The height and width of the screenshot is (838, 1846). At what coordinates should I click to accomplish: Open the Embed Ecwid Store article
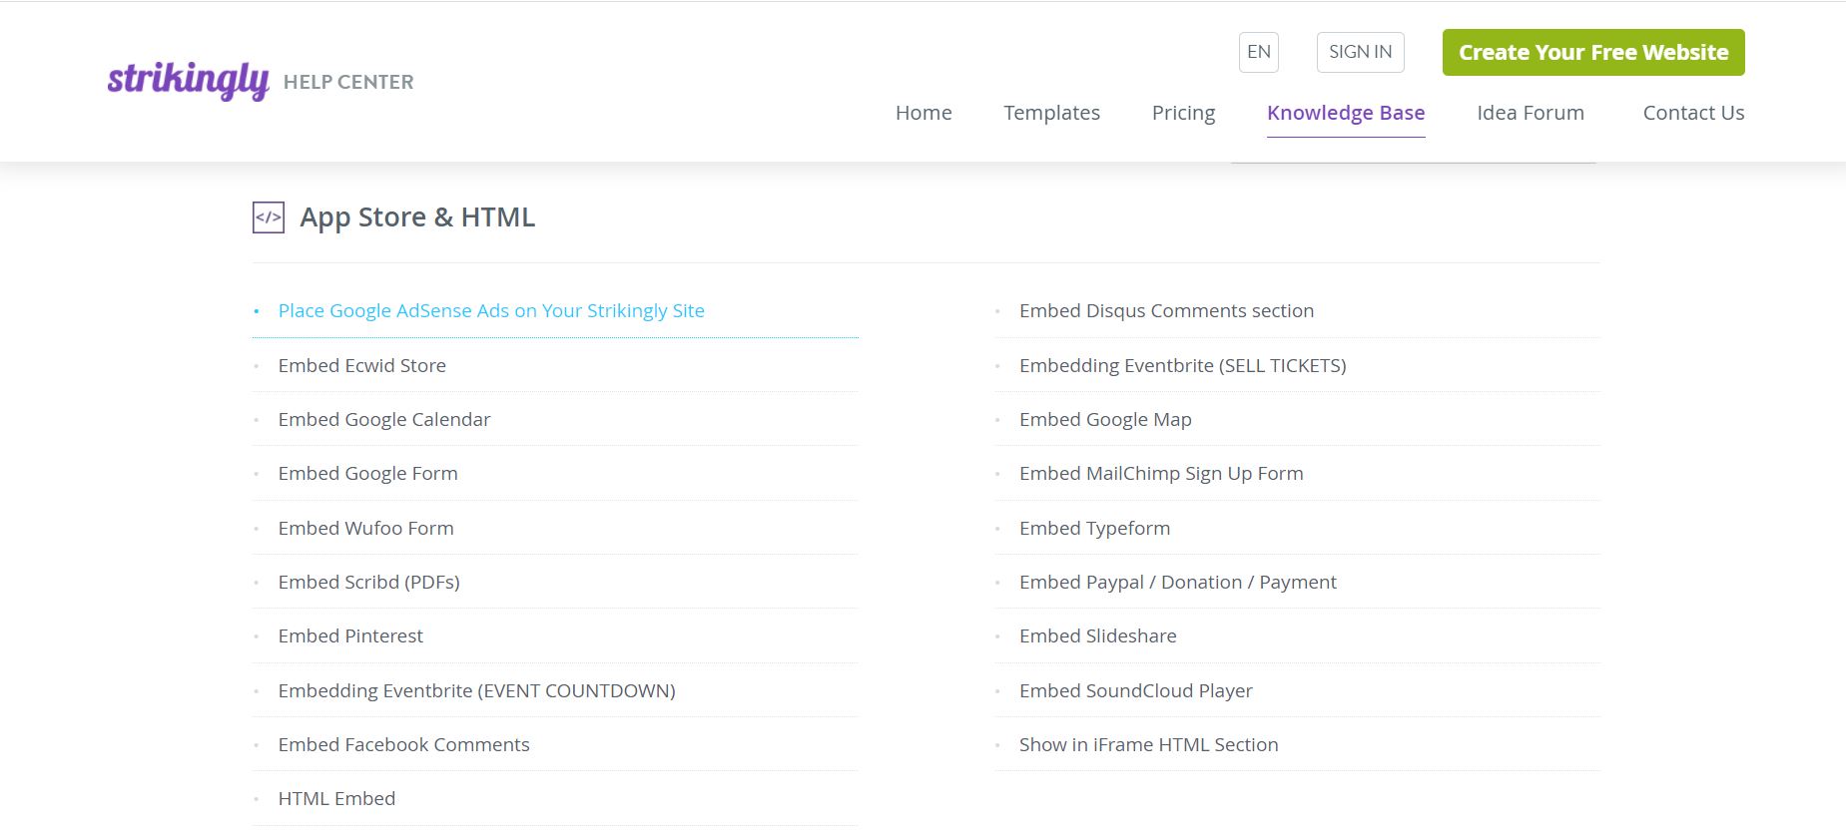click(x=362, y=365)
